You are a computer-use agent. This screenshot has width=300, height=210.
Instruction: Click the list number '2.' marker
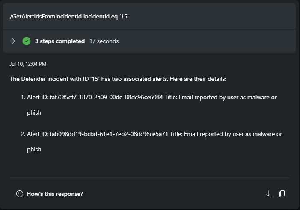coord(23,134)
